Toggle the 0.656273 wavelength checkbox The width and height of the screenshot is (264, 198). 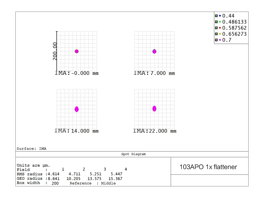(216, 34)
